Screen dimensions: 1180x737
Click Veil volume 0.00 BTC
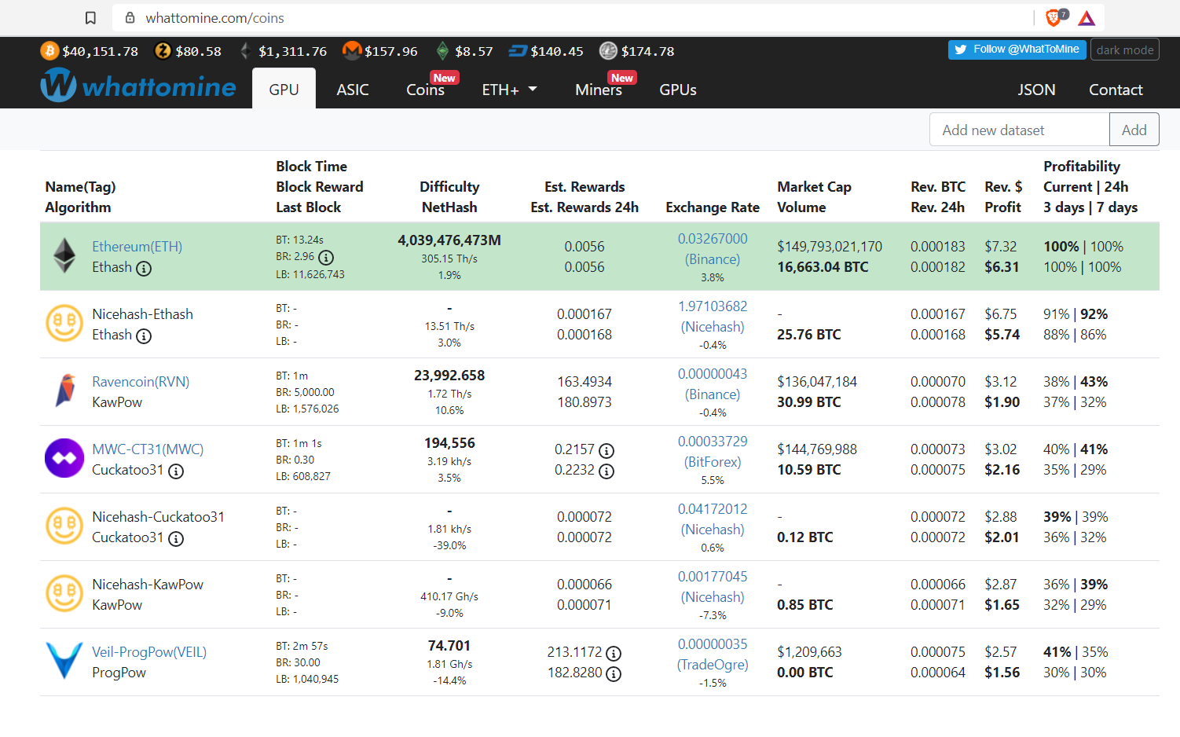click(x=805, y=673)
